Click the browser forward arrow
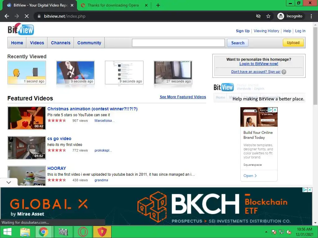Viewport: 318px width, 238px height. click(x=17, y=16)
